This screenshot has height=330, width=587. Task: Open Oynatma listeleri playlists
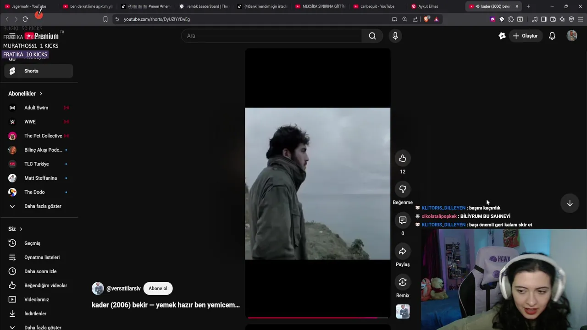click(39, 258)
